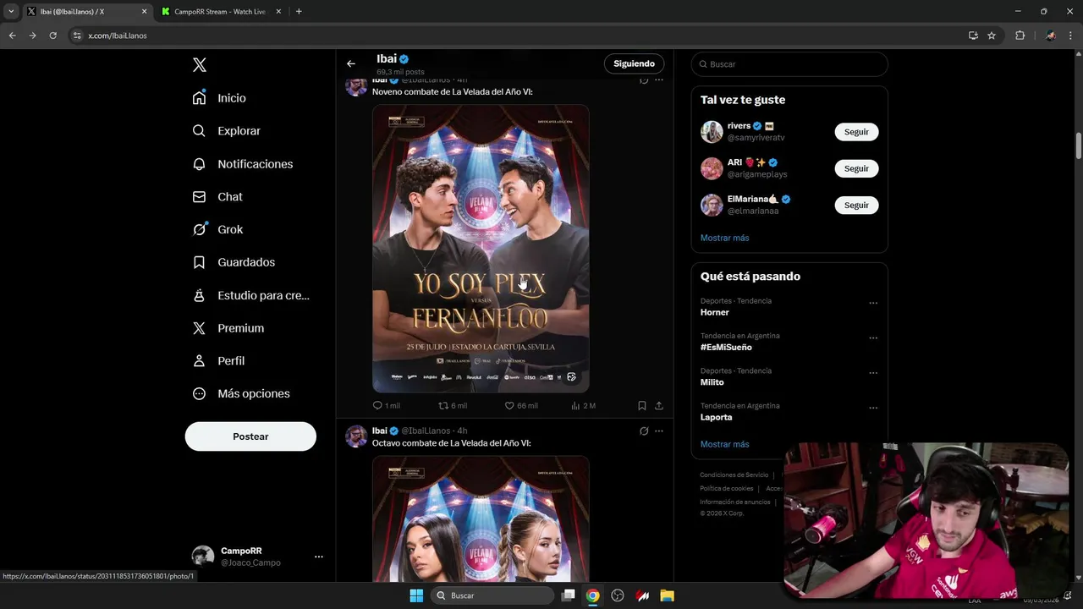Screen dimensions: 1083x609
Task: Open Chrome extensions puzzle icon
Action: [x=1020, y=36]
